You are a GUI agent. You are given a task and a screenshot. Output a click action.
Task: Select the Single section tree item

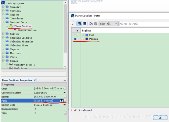click(27, 30)
